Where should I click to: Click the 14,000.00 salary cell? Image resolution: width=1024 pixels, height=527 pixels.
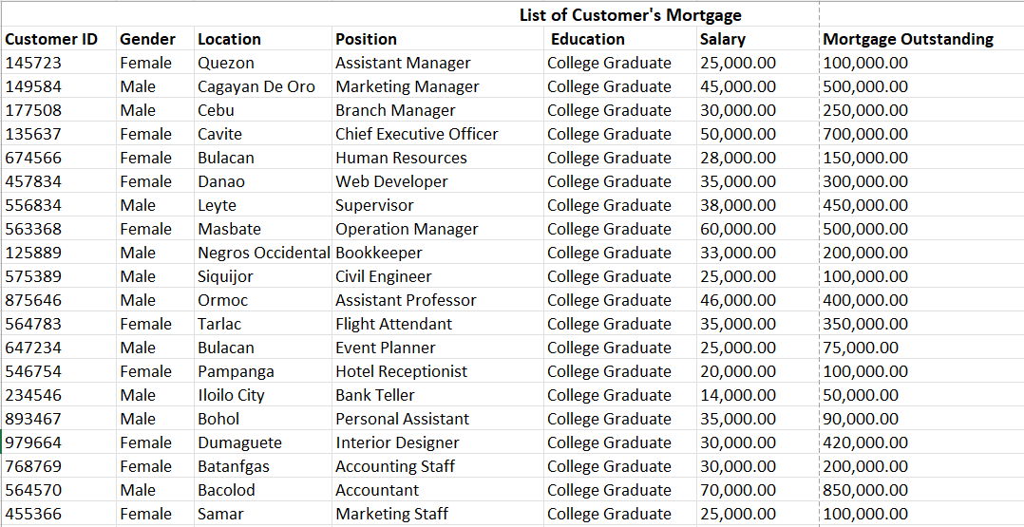[x=737, y=395]
